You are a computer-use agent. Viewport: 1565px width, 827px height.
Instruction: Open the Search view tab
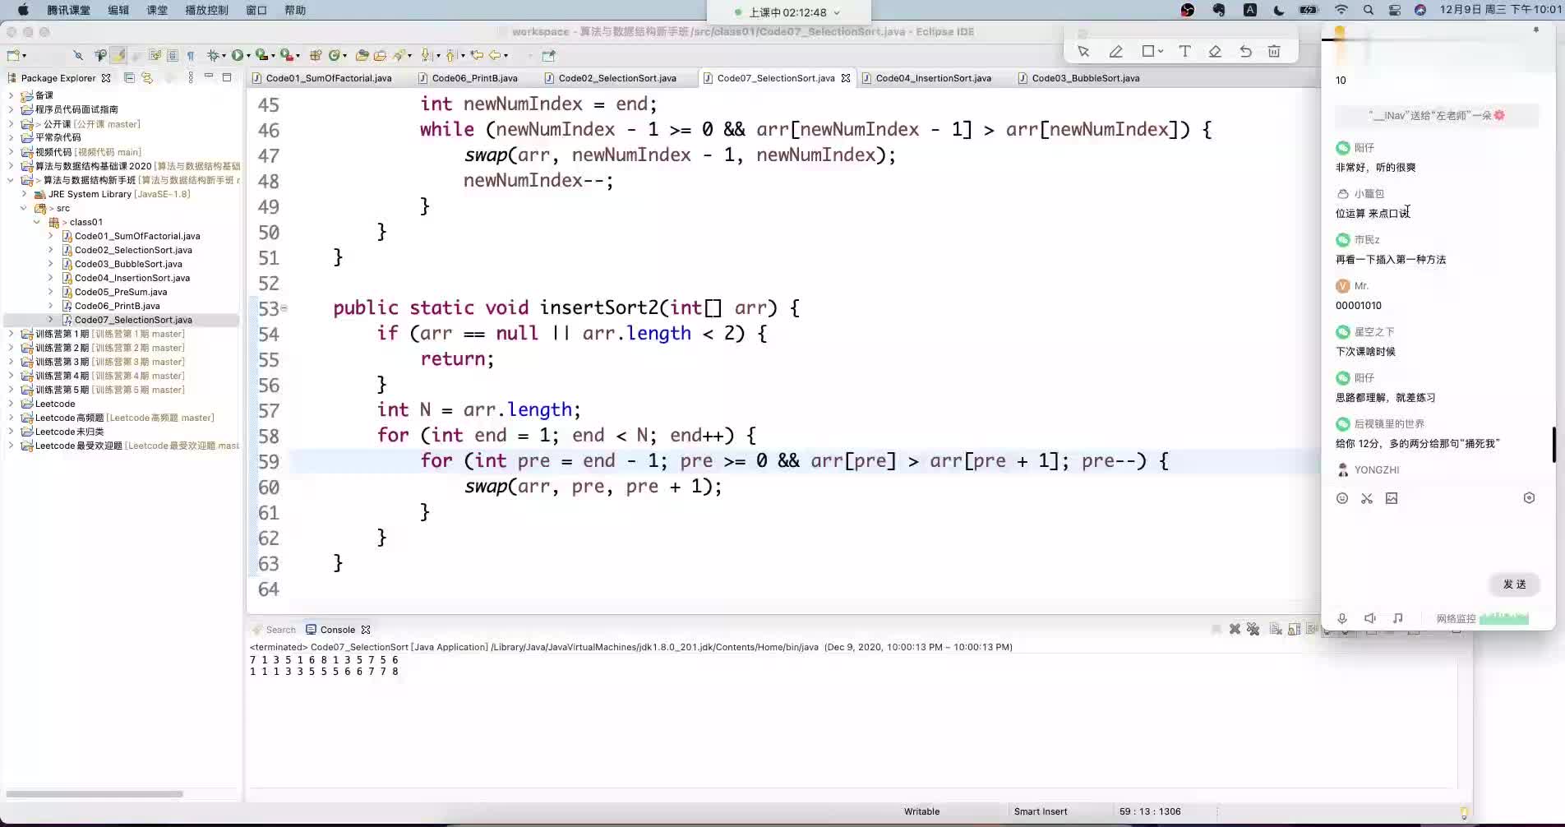[x=274, y=630]
